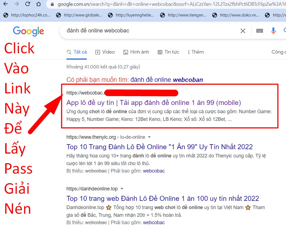
Task: Clear the search query with the X icon
Action: pos(243,31)
